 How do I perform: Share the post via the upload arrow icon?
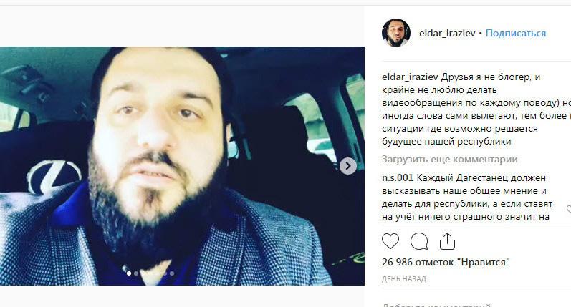pyautogui.click(x=447, y=241)
